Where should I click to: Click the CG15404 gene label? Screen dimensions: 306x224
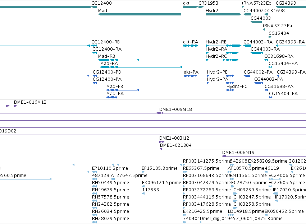[279, 33]
